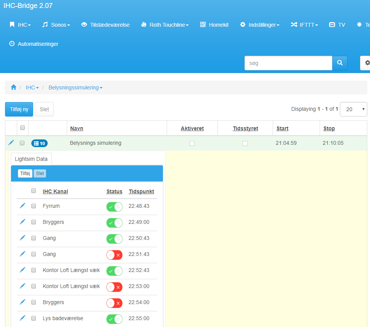Enable the Aktiveret checkbox for Belysnings simulering

click(x=192, y=143)
